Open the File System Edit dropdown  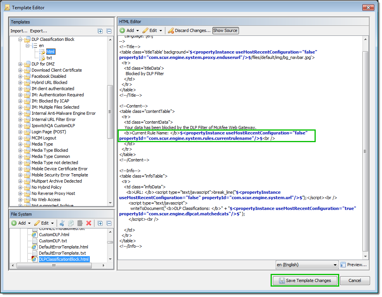pos(44,223)
